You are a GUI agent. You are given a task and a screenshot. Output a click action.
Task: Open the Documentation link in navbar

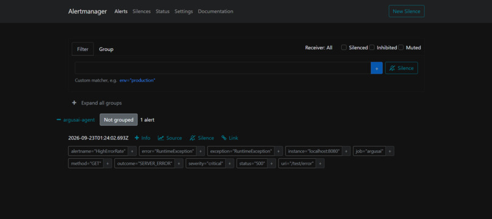coord(215,12)
